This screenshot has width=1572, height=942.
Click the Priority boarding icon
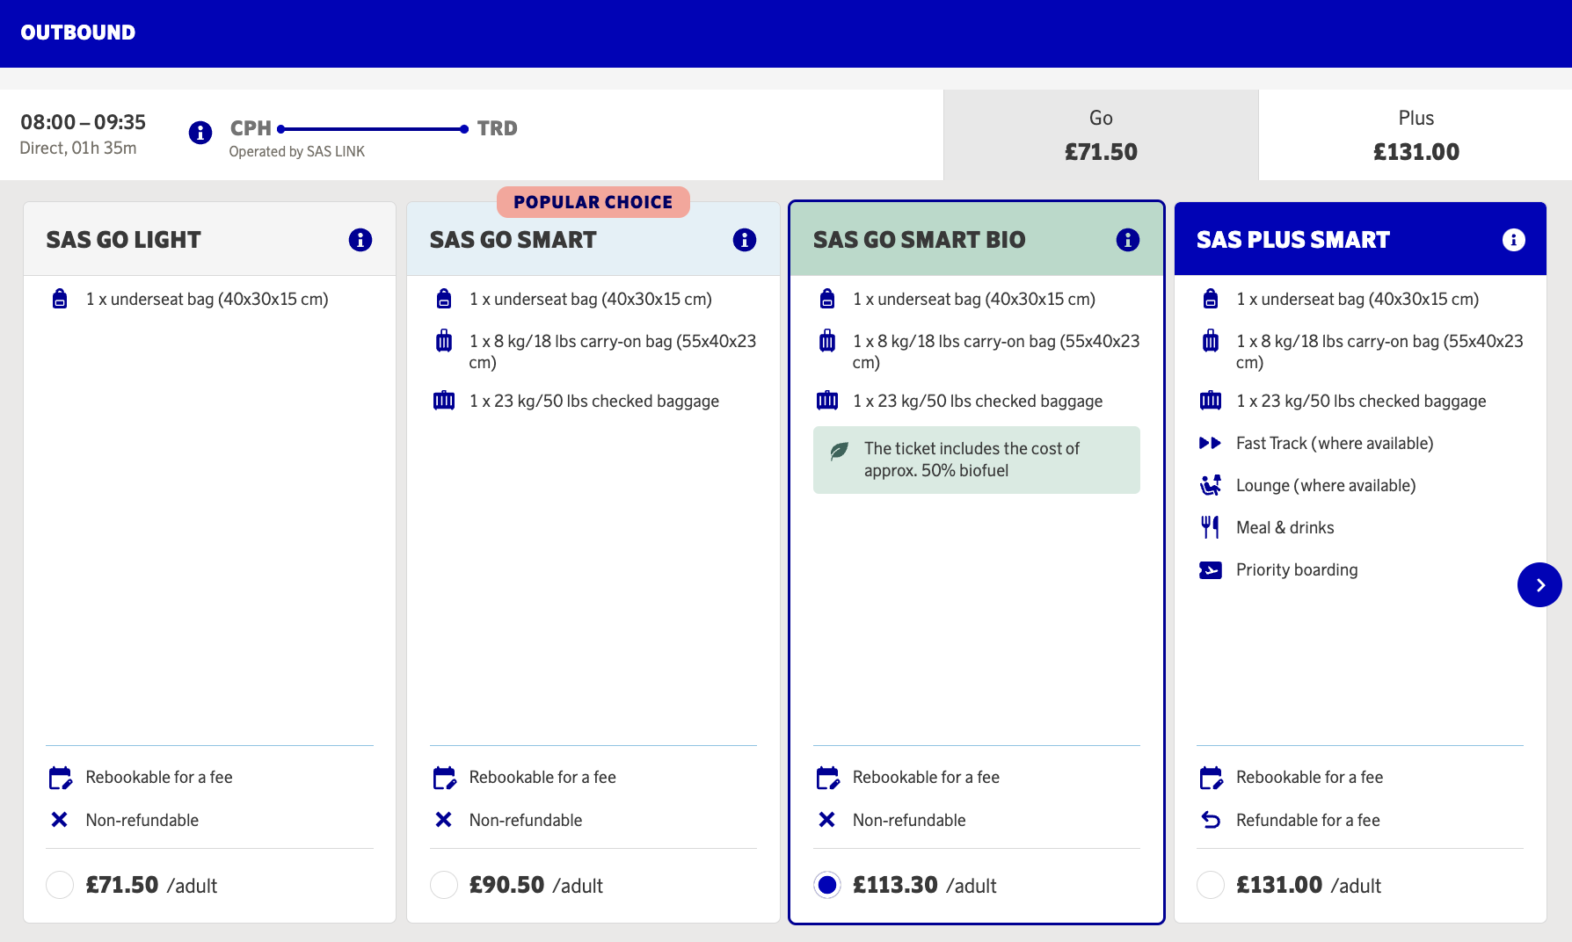[1211, 570]
